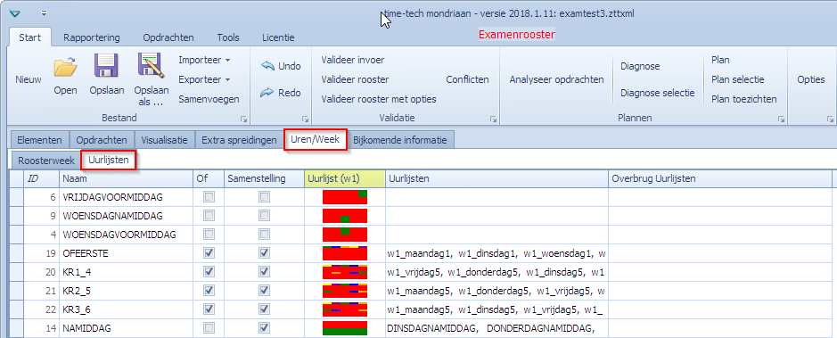837x338 pixels.
Task: Uncheck Samenstelling checkbox for KR1_4
Action: click(264, 272)
